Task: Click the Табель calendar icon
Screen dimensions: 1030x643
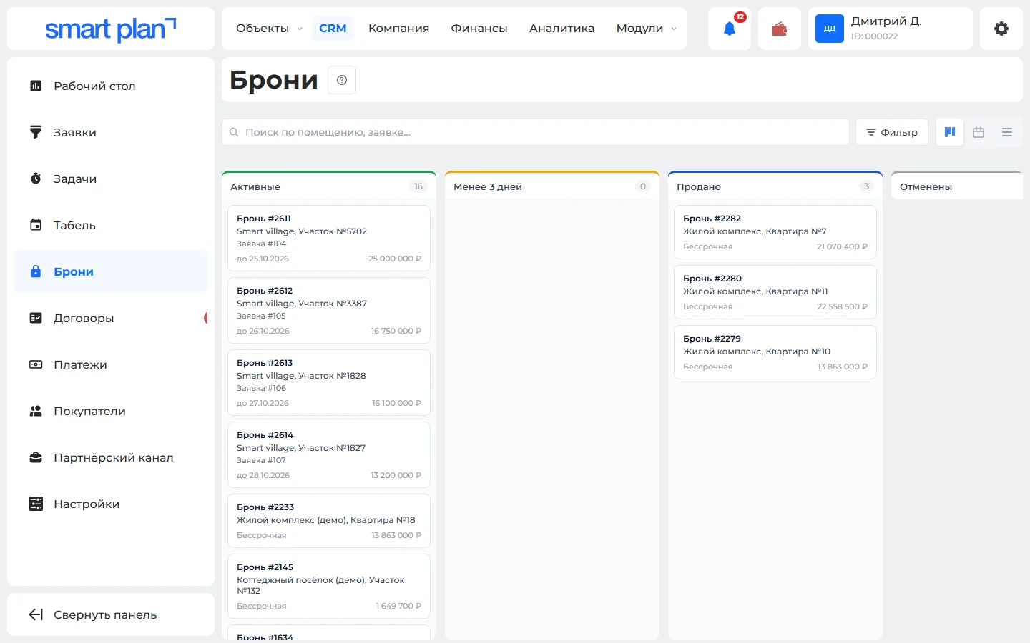Action: pyautogui.click(x=36, y=225)
